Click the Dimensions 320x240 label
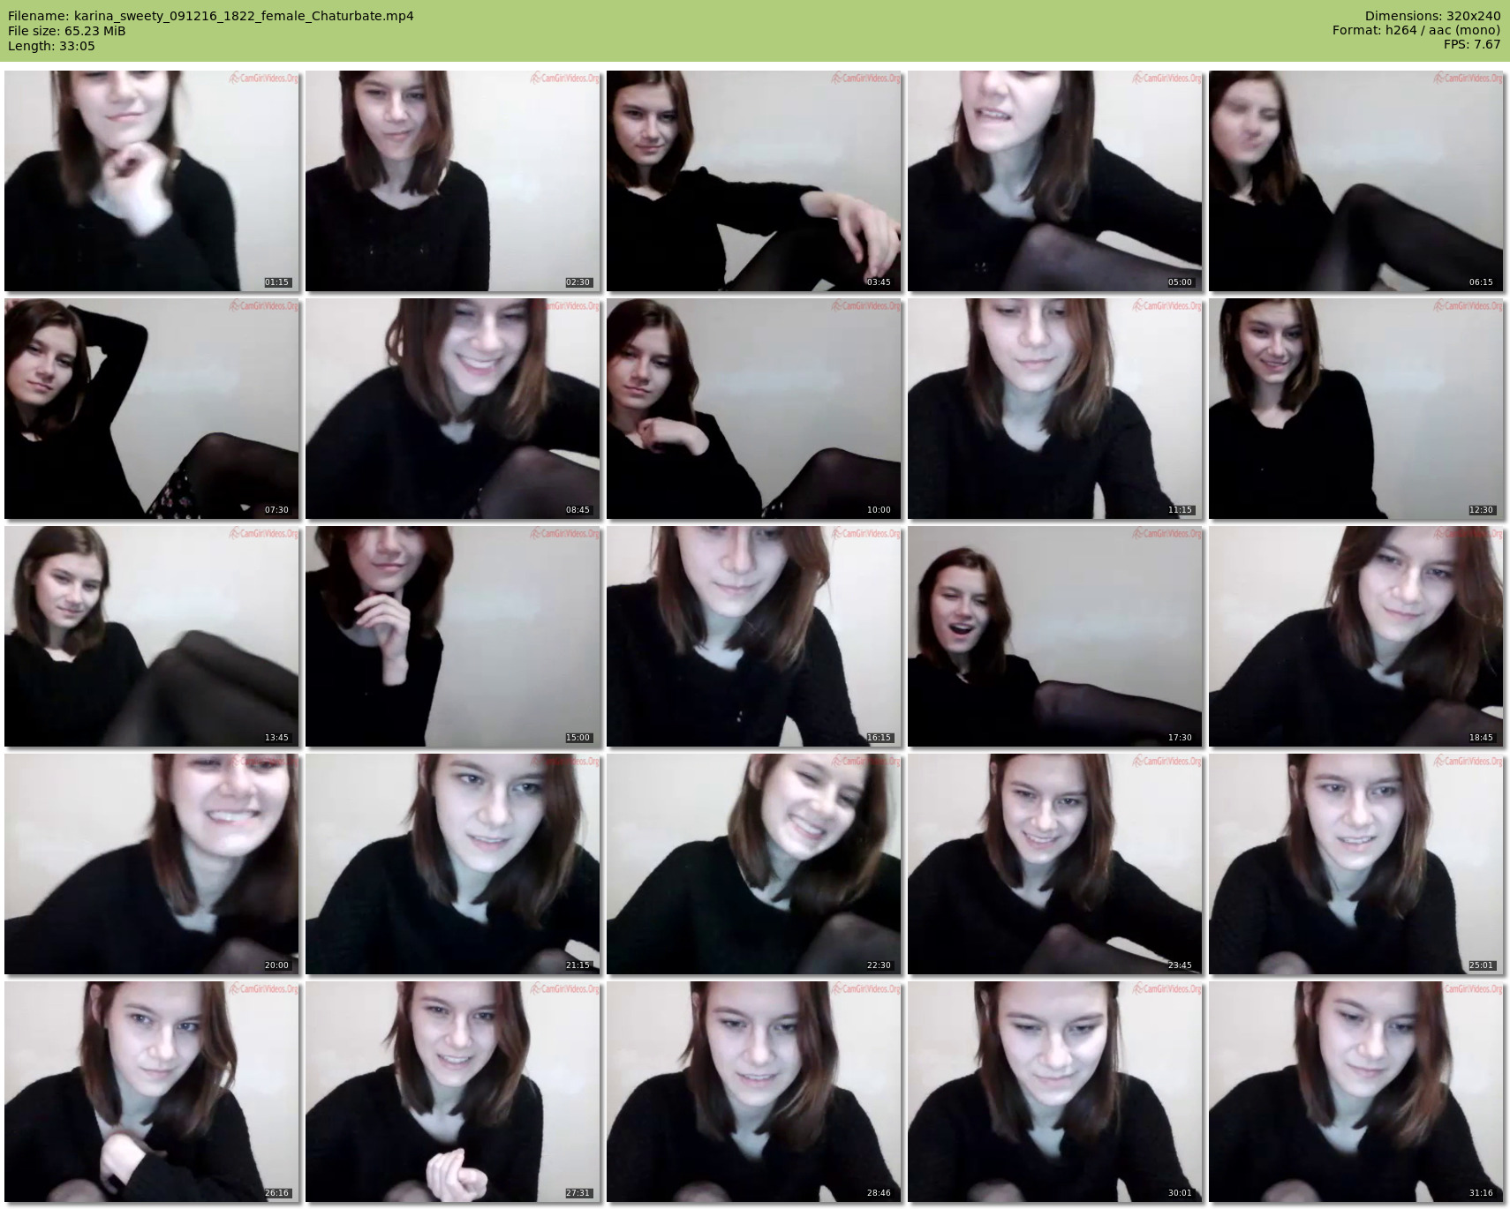This screenshot has width=1510, height=1209. pyautogui.click(x=1432, y=16)
